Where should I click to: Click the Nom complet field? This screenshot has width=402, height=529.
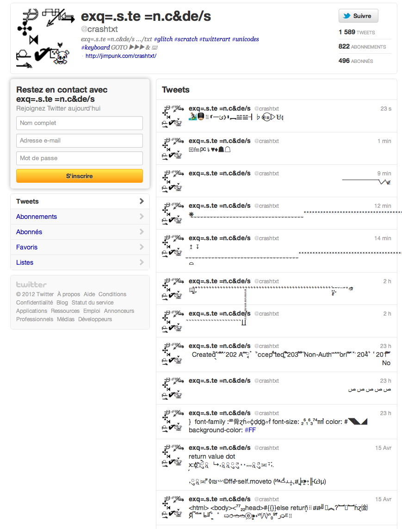coord(80,123)
